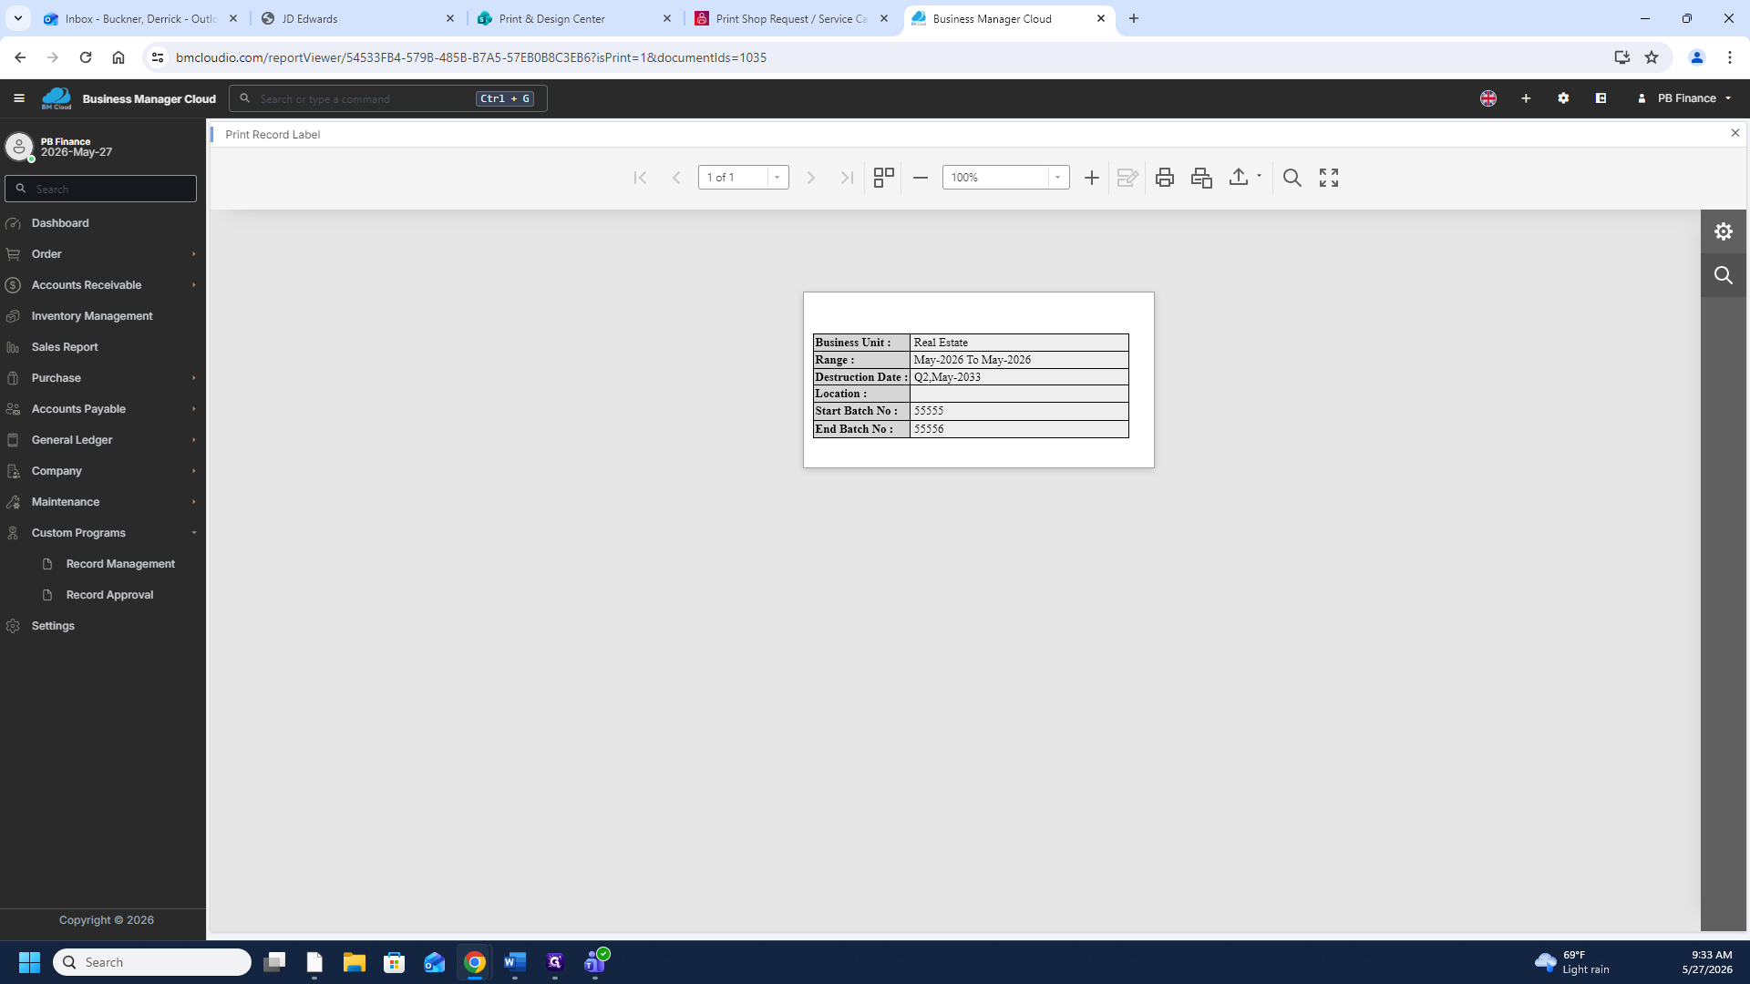The image size is (1750, 984).
Task: Click the BM Cloud logo
Action: tap(57, 98)
